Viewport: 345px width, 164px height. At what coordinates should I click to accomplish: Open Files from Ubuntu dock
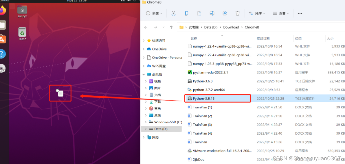3,25
